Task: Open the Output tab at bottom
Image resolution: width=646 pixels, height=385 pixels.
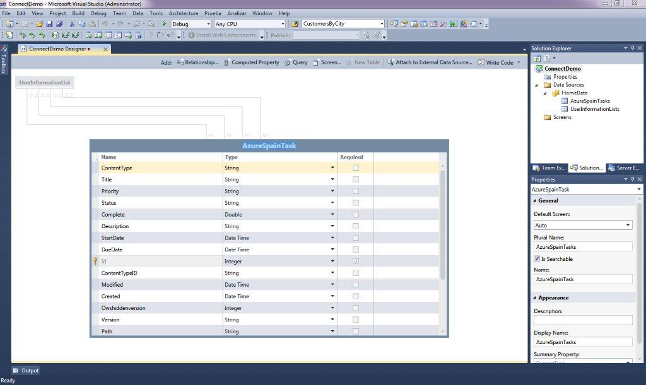Action: pyautogui.click(x=26, y=371)
